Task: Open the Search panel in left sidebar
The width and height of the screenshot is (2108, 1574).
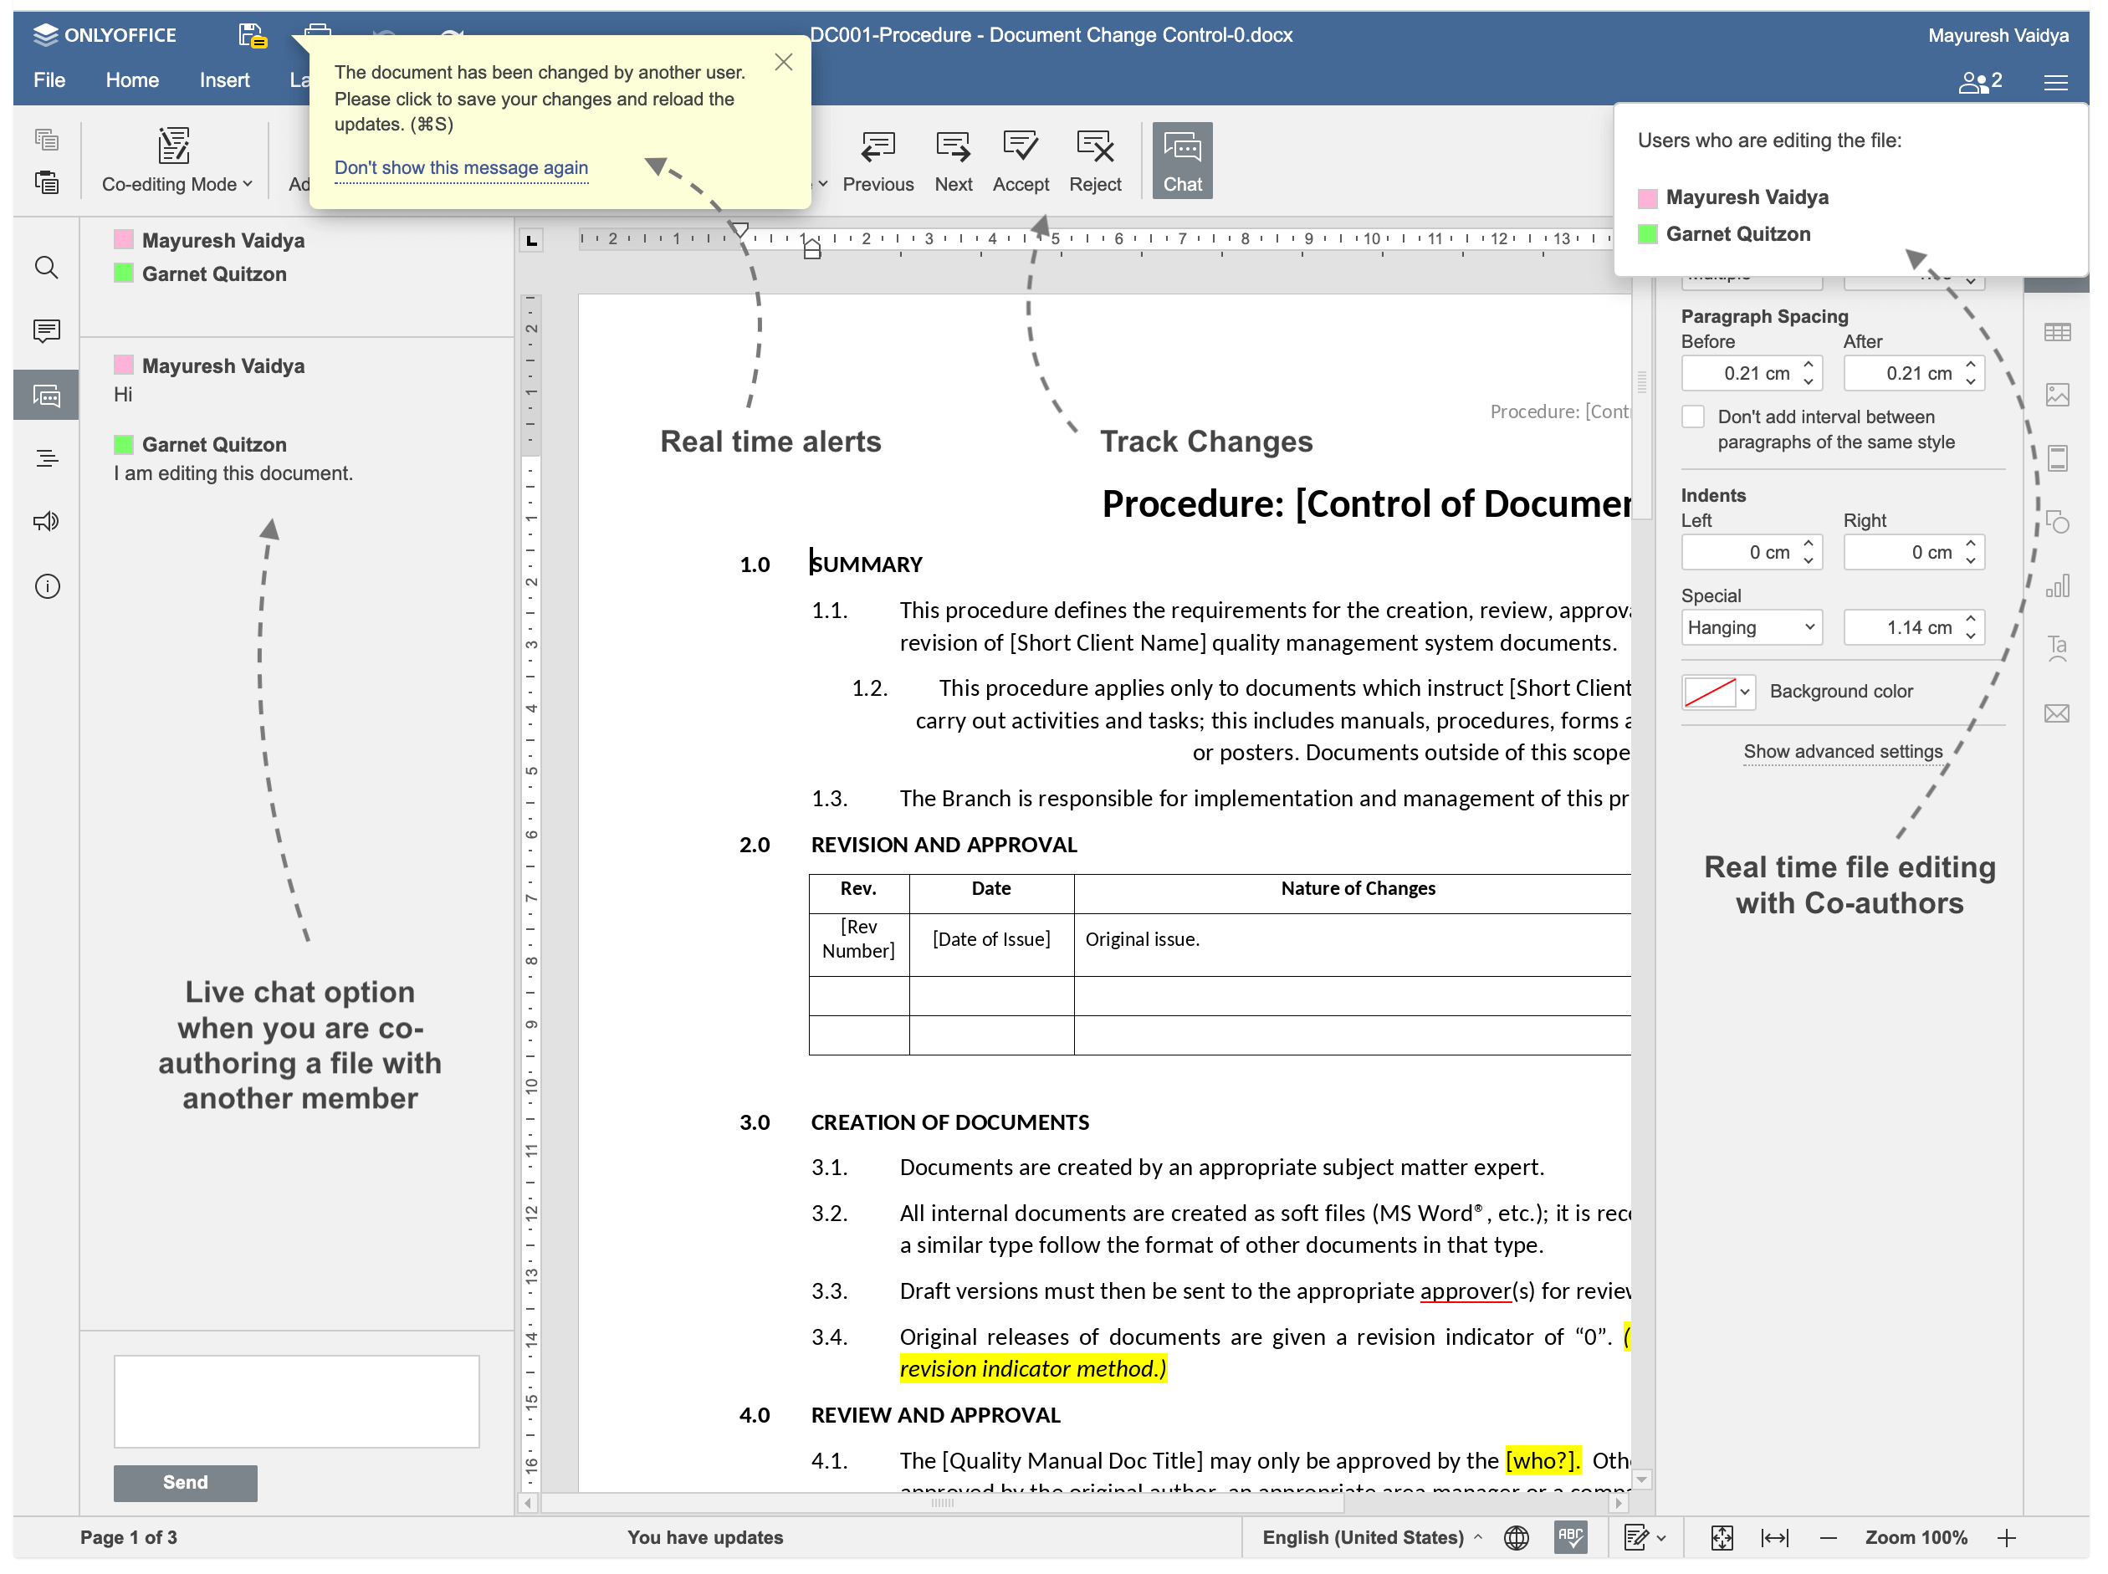Action: 47,268
